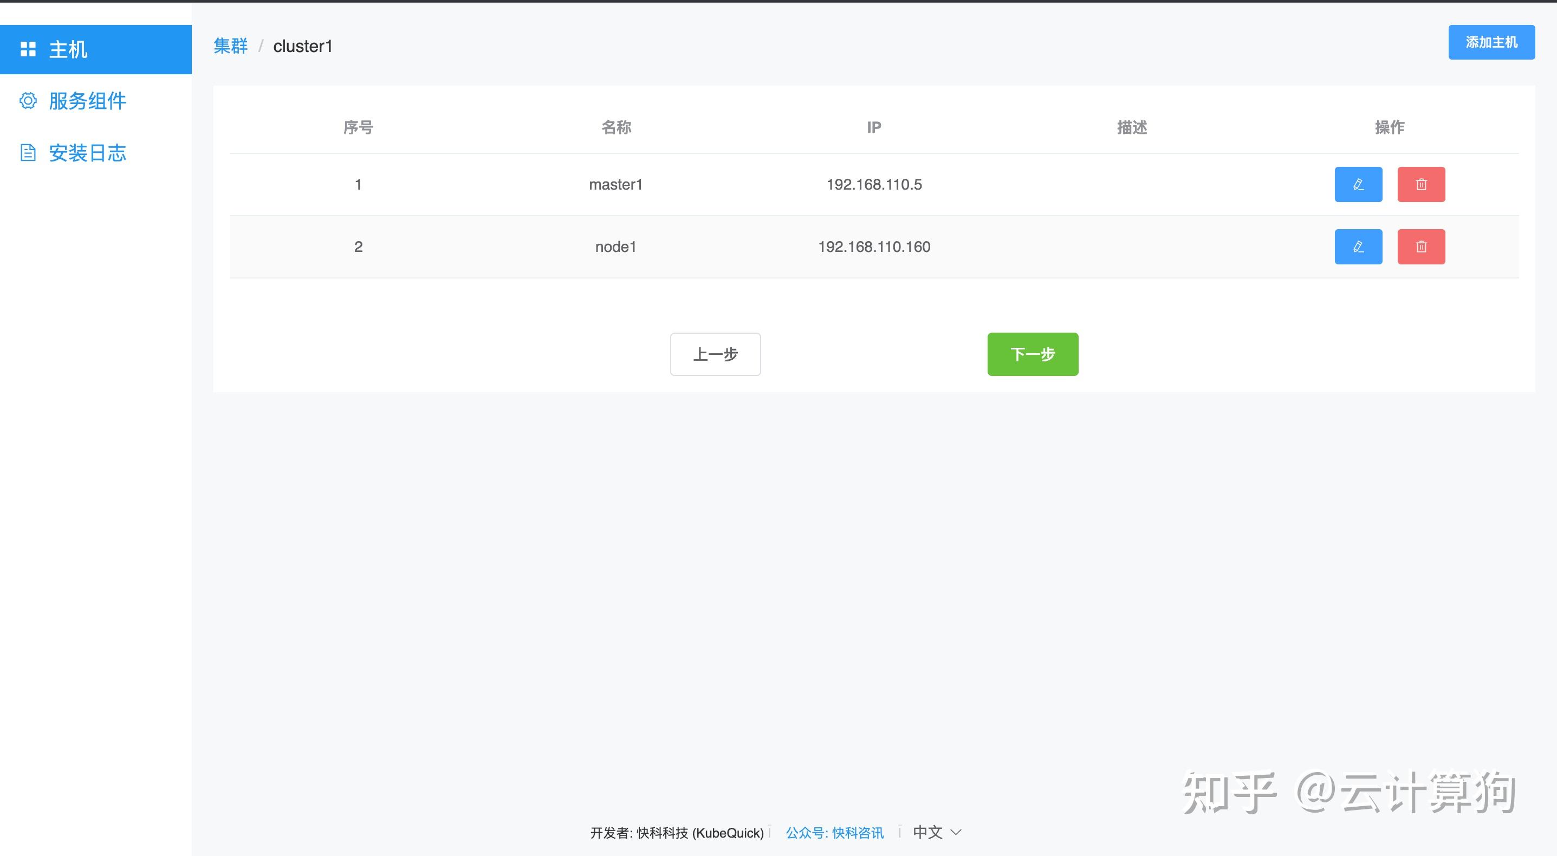
Task: Select the 主机 sidebar menu item
Action: click(x=68, y=49)
